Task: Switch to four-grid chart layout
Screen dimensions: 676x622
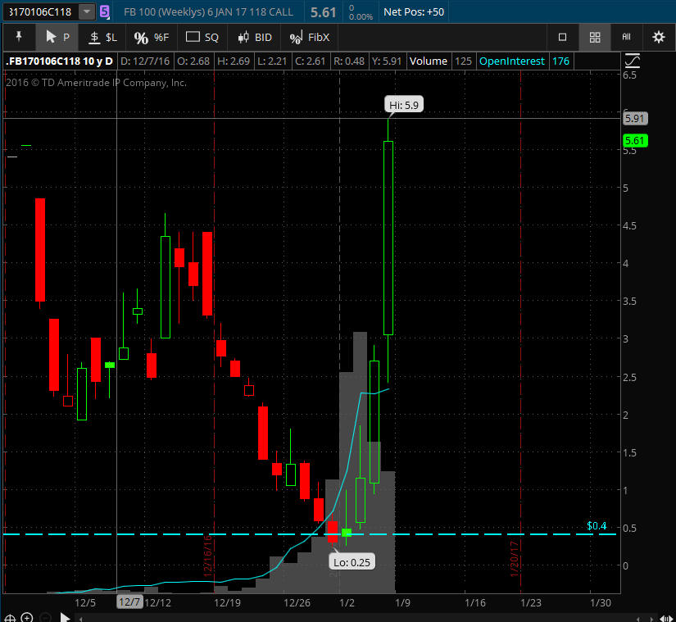Action: (595, 37)
